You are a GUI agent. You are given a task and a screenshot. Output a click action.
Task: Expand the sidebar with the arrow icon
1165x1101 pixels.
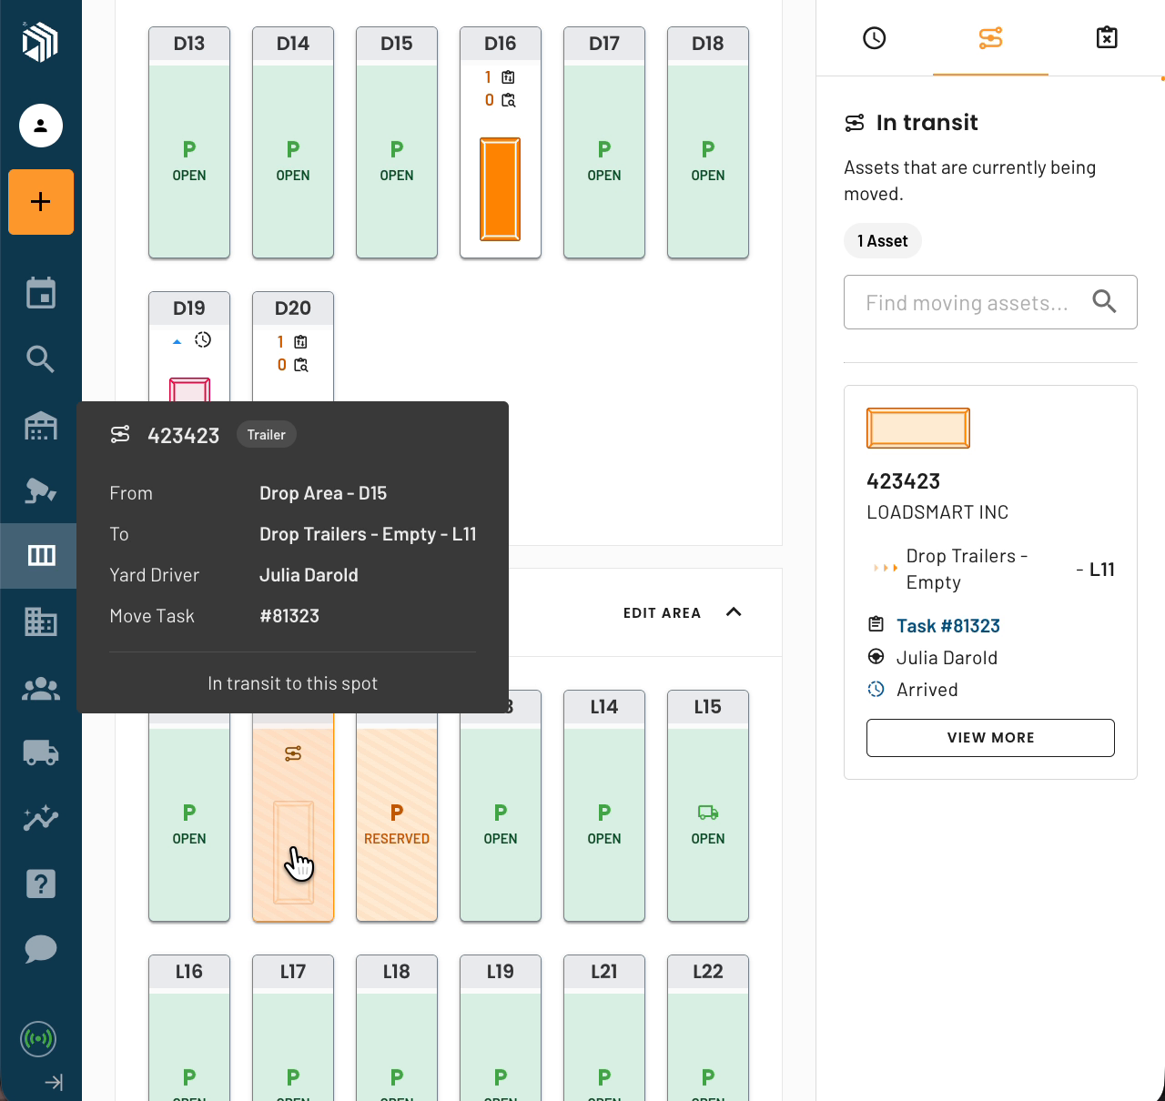55,1082
